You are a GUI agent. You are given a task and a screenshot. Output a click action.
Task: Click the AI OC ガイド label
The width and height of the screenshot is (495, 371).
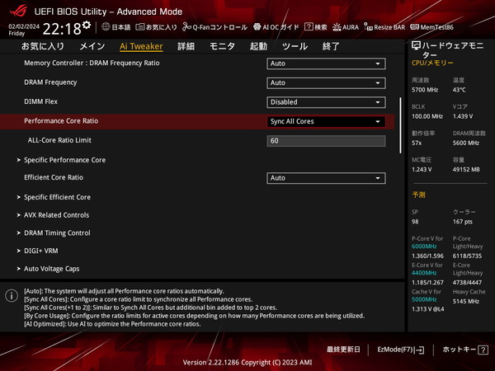280,27
